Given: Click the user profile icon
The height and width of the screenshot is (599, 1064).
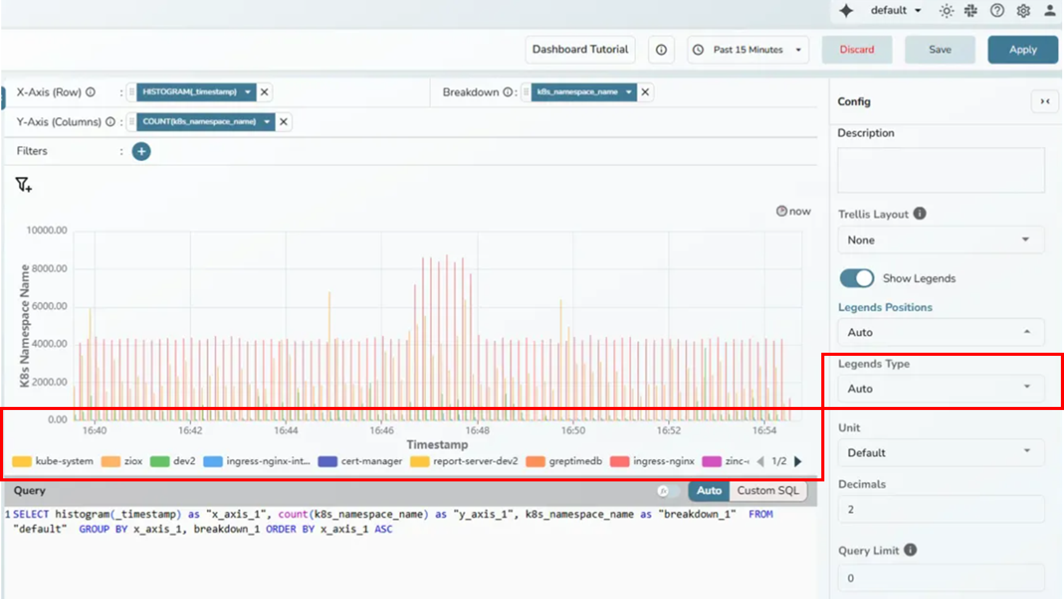Looking at the screenshot, I should (1049, 10).
